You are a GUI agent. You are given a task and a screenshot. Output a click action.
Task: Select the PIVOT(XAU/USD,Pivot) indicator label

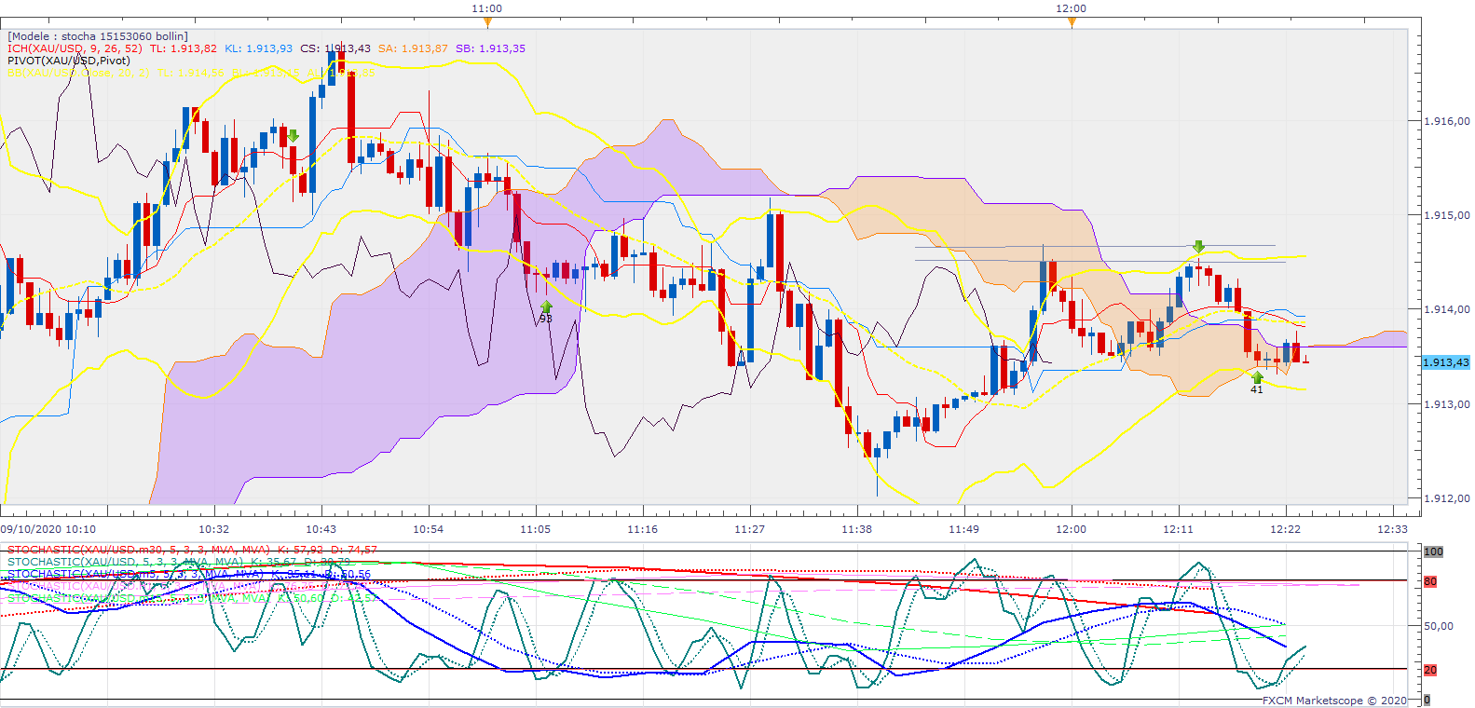69,61
